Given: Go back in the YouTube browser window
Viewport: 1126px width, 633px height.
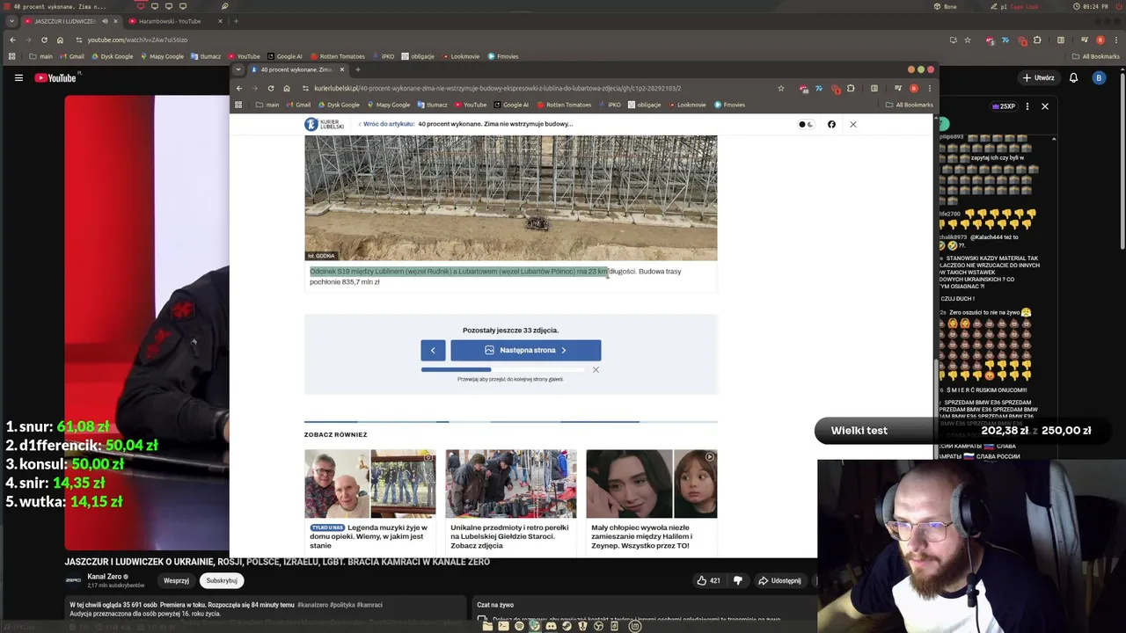Looking at the screenshot, I should click(12, 40).
